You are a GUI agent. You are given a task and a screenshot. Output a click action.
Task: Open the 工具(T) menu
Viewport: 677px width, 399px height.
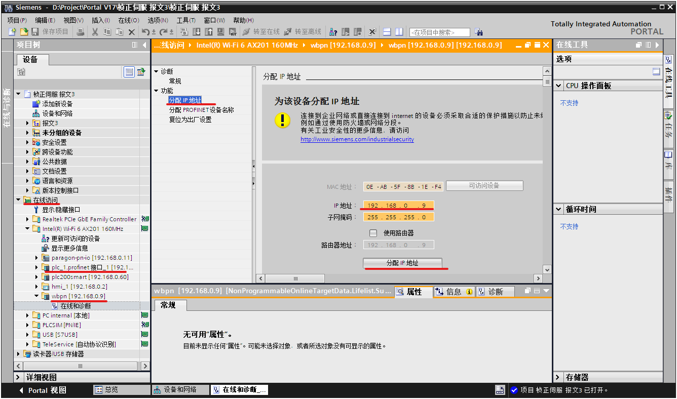pyautogui.click(x=186, y=20)
